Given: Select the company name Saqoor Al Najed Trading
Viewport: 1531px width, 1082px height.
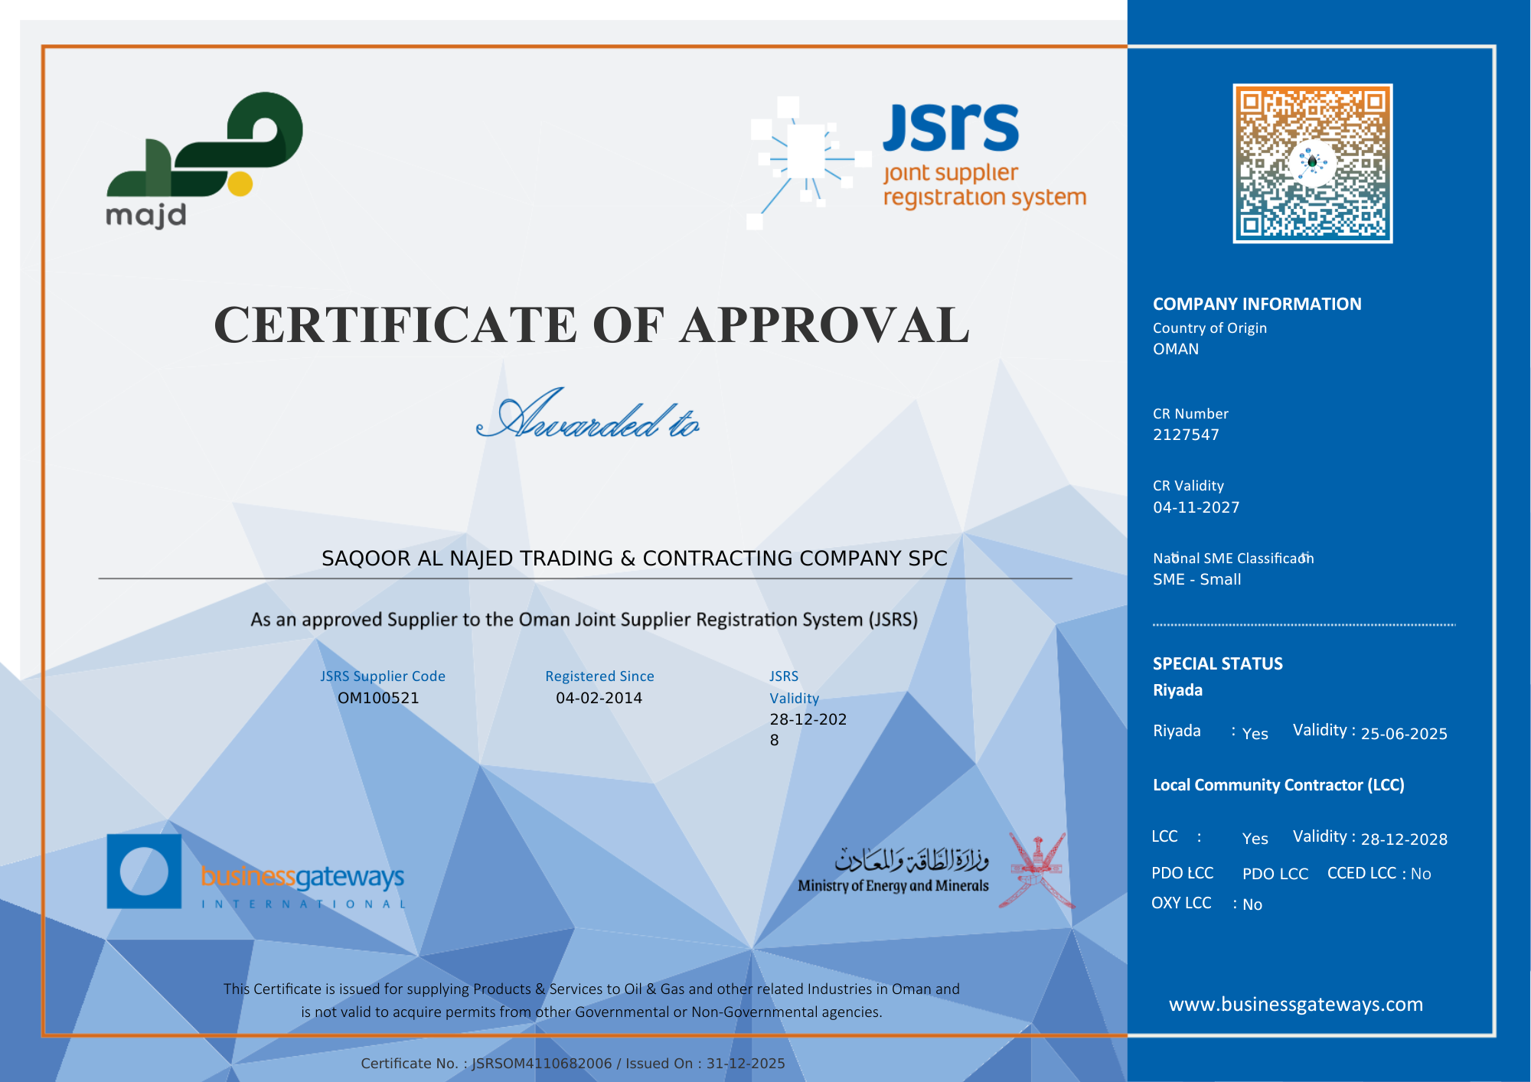Looking at the screenshot, I should click(x=634, y=559).
